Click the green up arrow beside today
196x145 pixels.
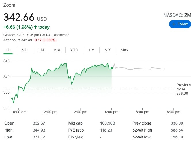[35, 27]
